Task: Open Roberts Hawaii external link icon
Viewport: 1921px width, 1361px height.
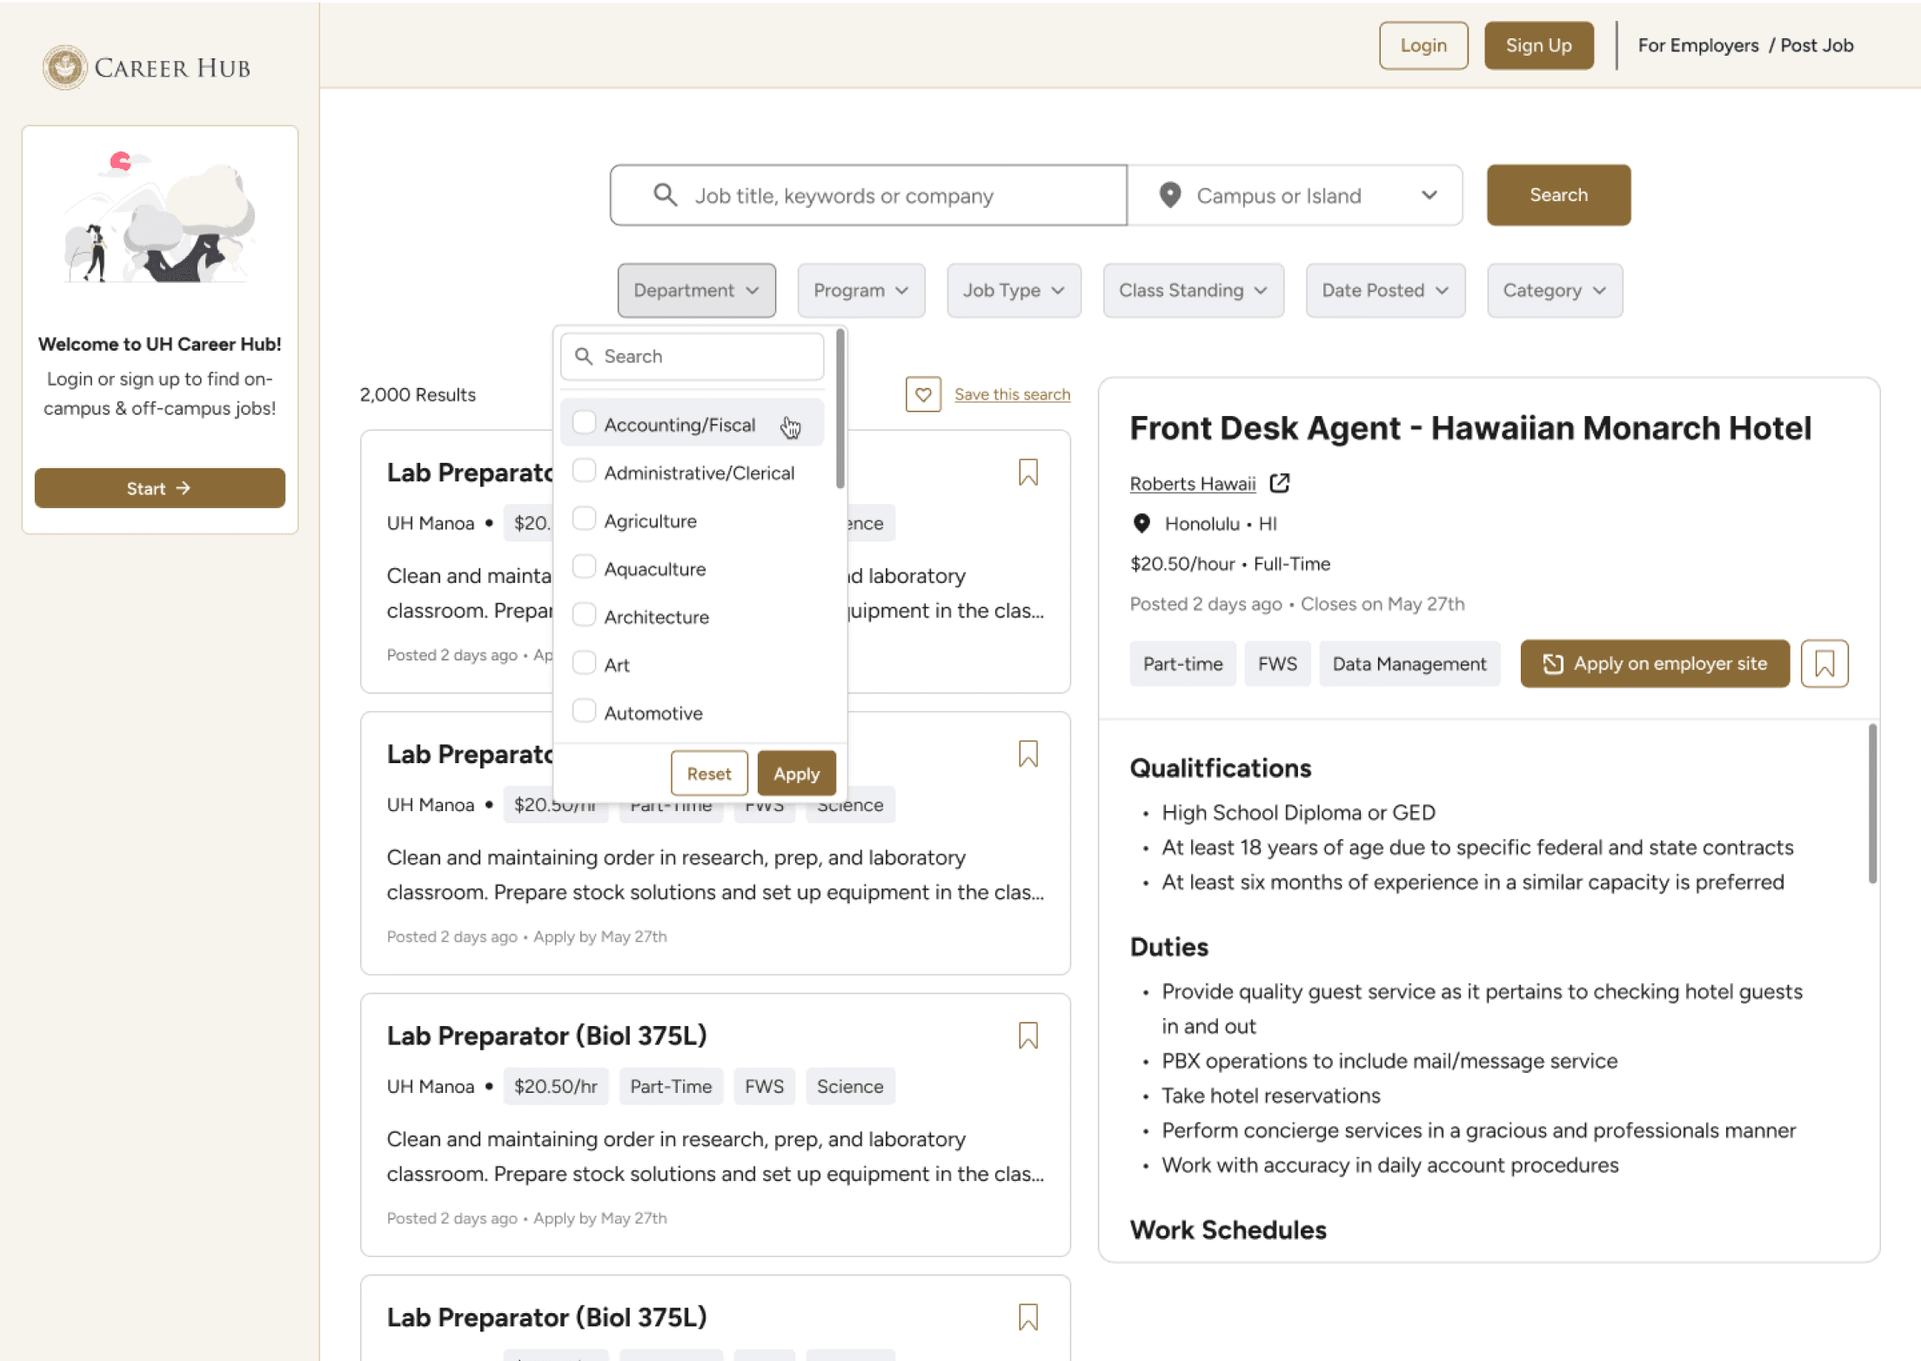Action: point(1279,483)
